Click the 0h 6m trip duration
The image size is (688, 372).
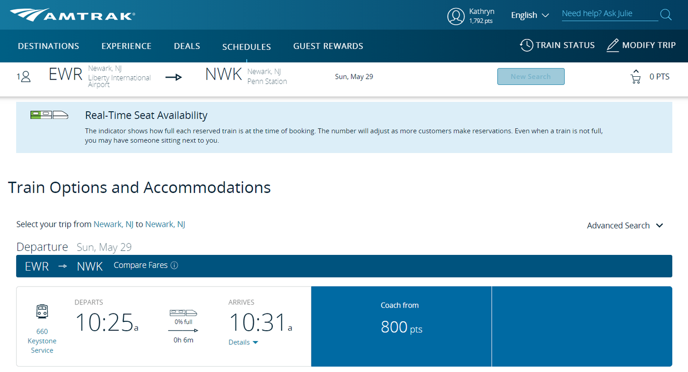click(183, 340)
